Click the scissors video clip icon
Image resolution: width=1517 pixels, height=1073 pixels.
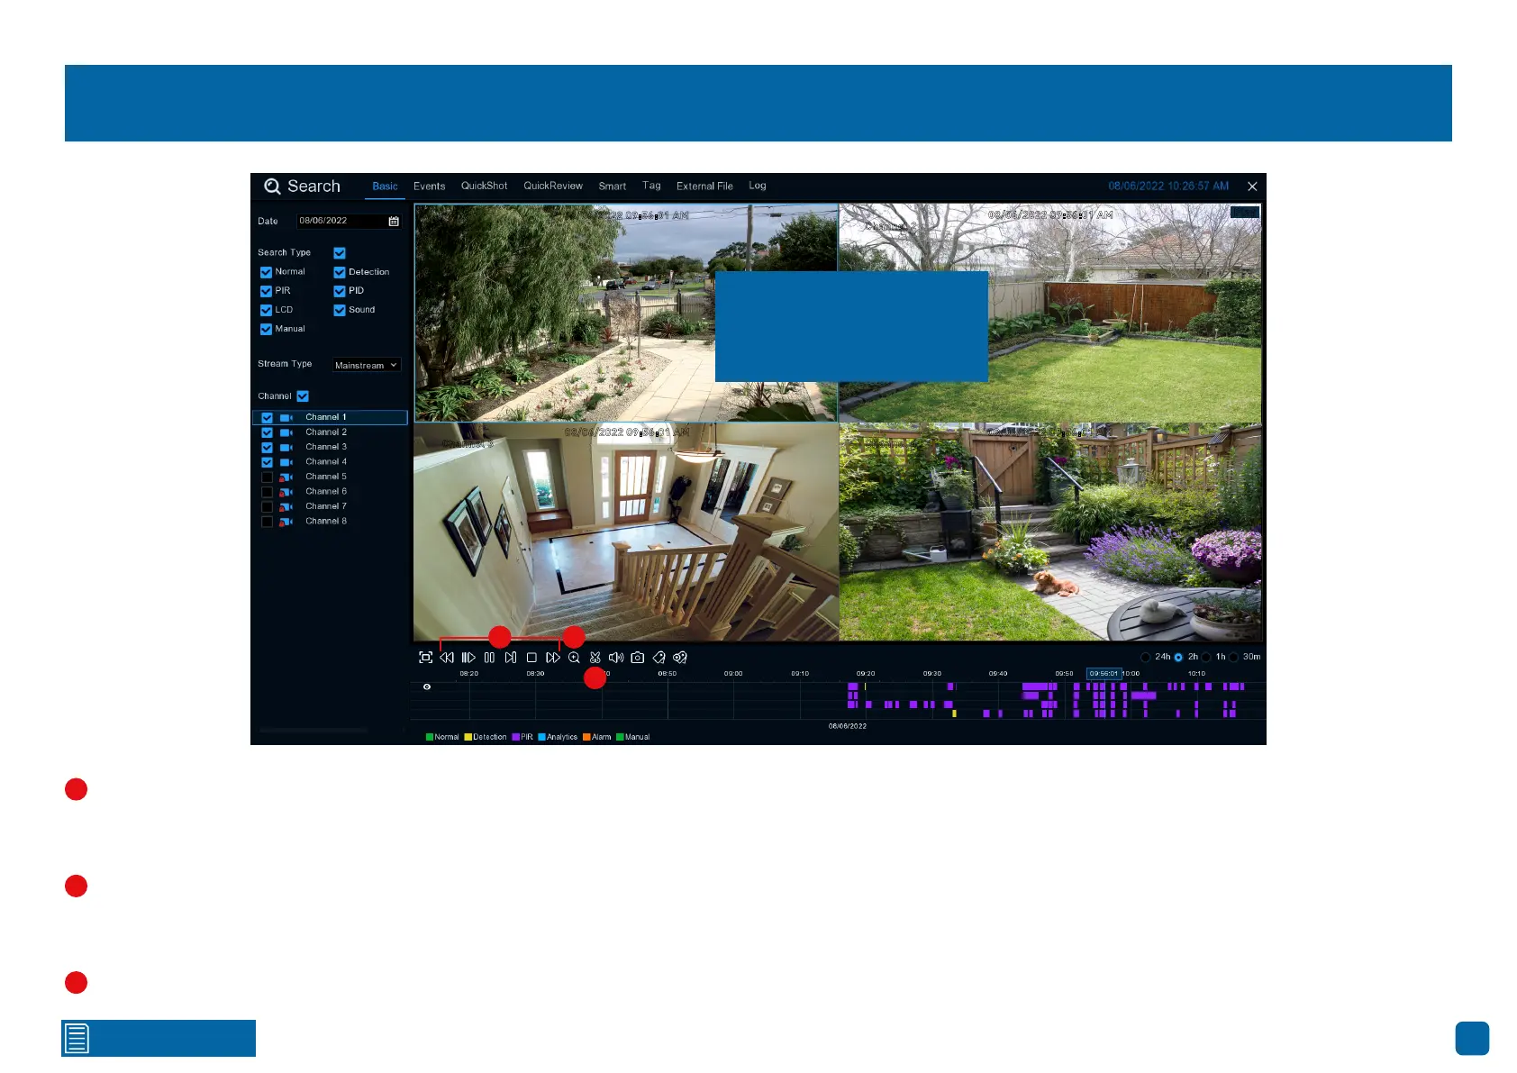tap(595, 658)
